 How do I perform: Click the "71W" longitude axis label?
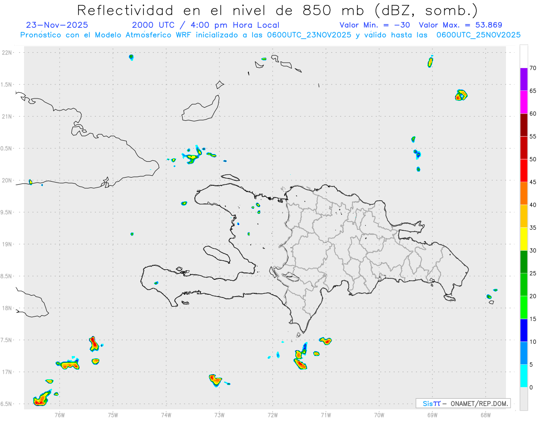click(x=326, y=415)
